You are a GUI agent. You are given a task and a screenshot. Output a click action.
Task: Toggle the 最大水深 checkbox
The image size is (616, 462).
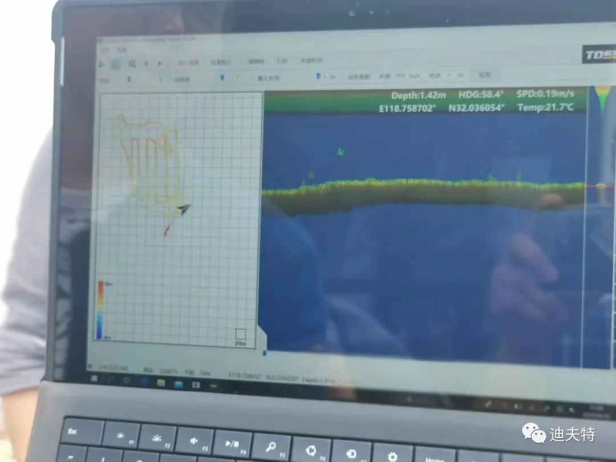(x=253, y=78)
